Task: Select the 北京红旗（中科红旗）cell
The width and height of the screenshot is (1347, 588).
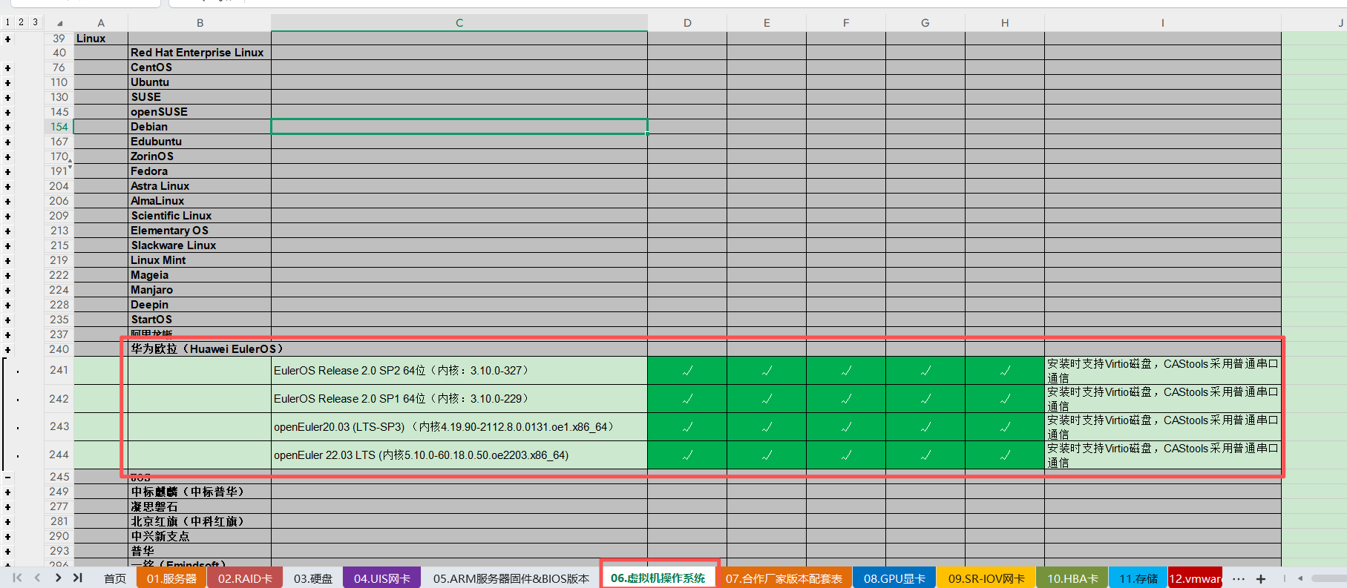Action: click(200, 521)
